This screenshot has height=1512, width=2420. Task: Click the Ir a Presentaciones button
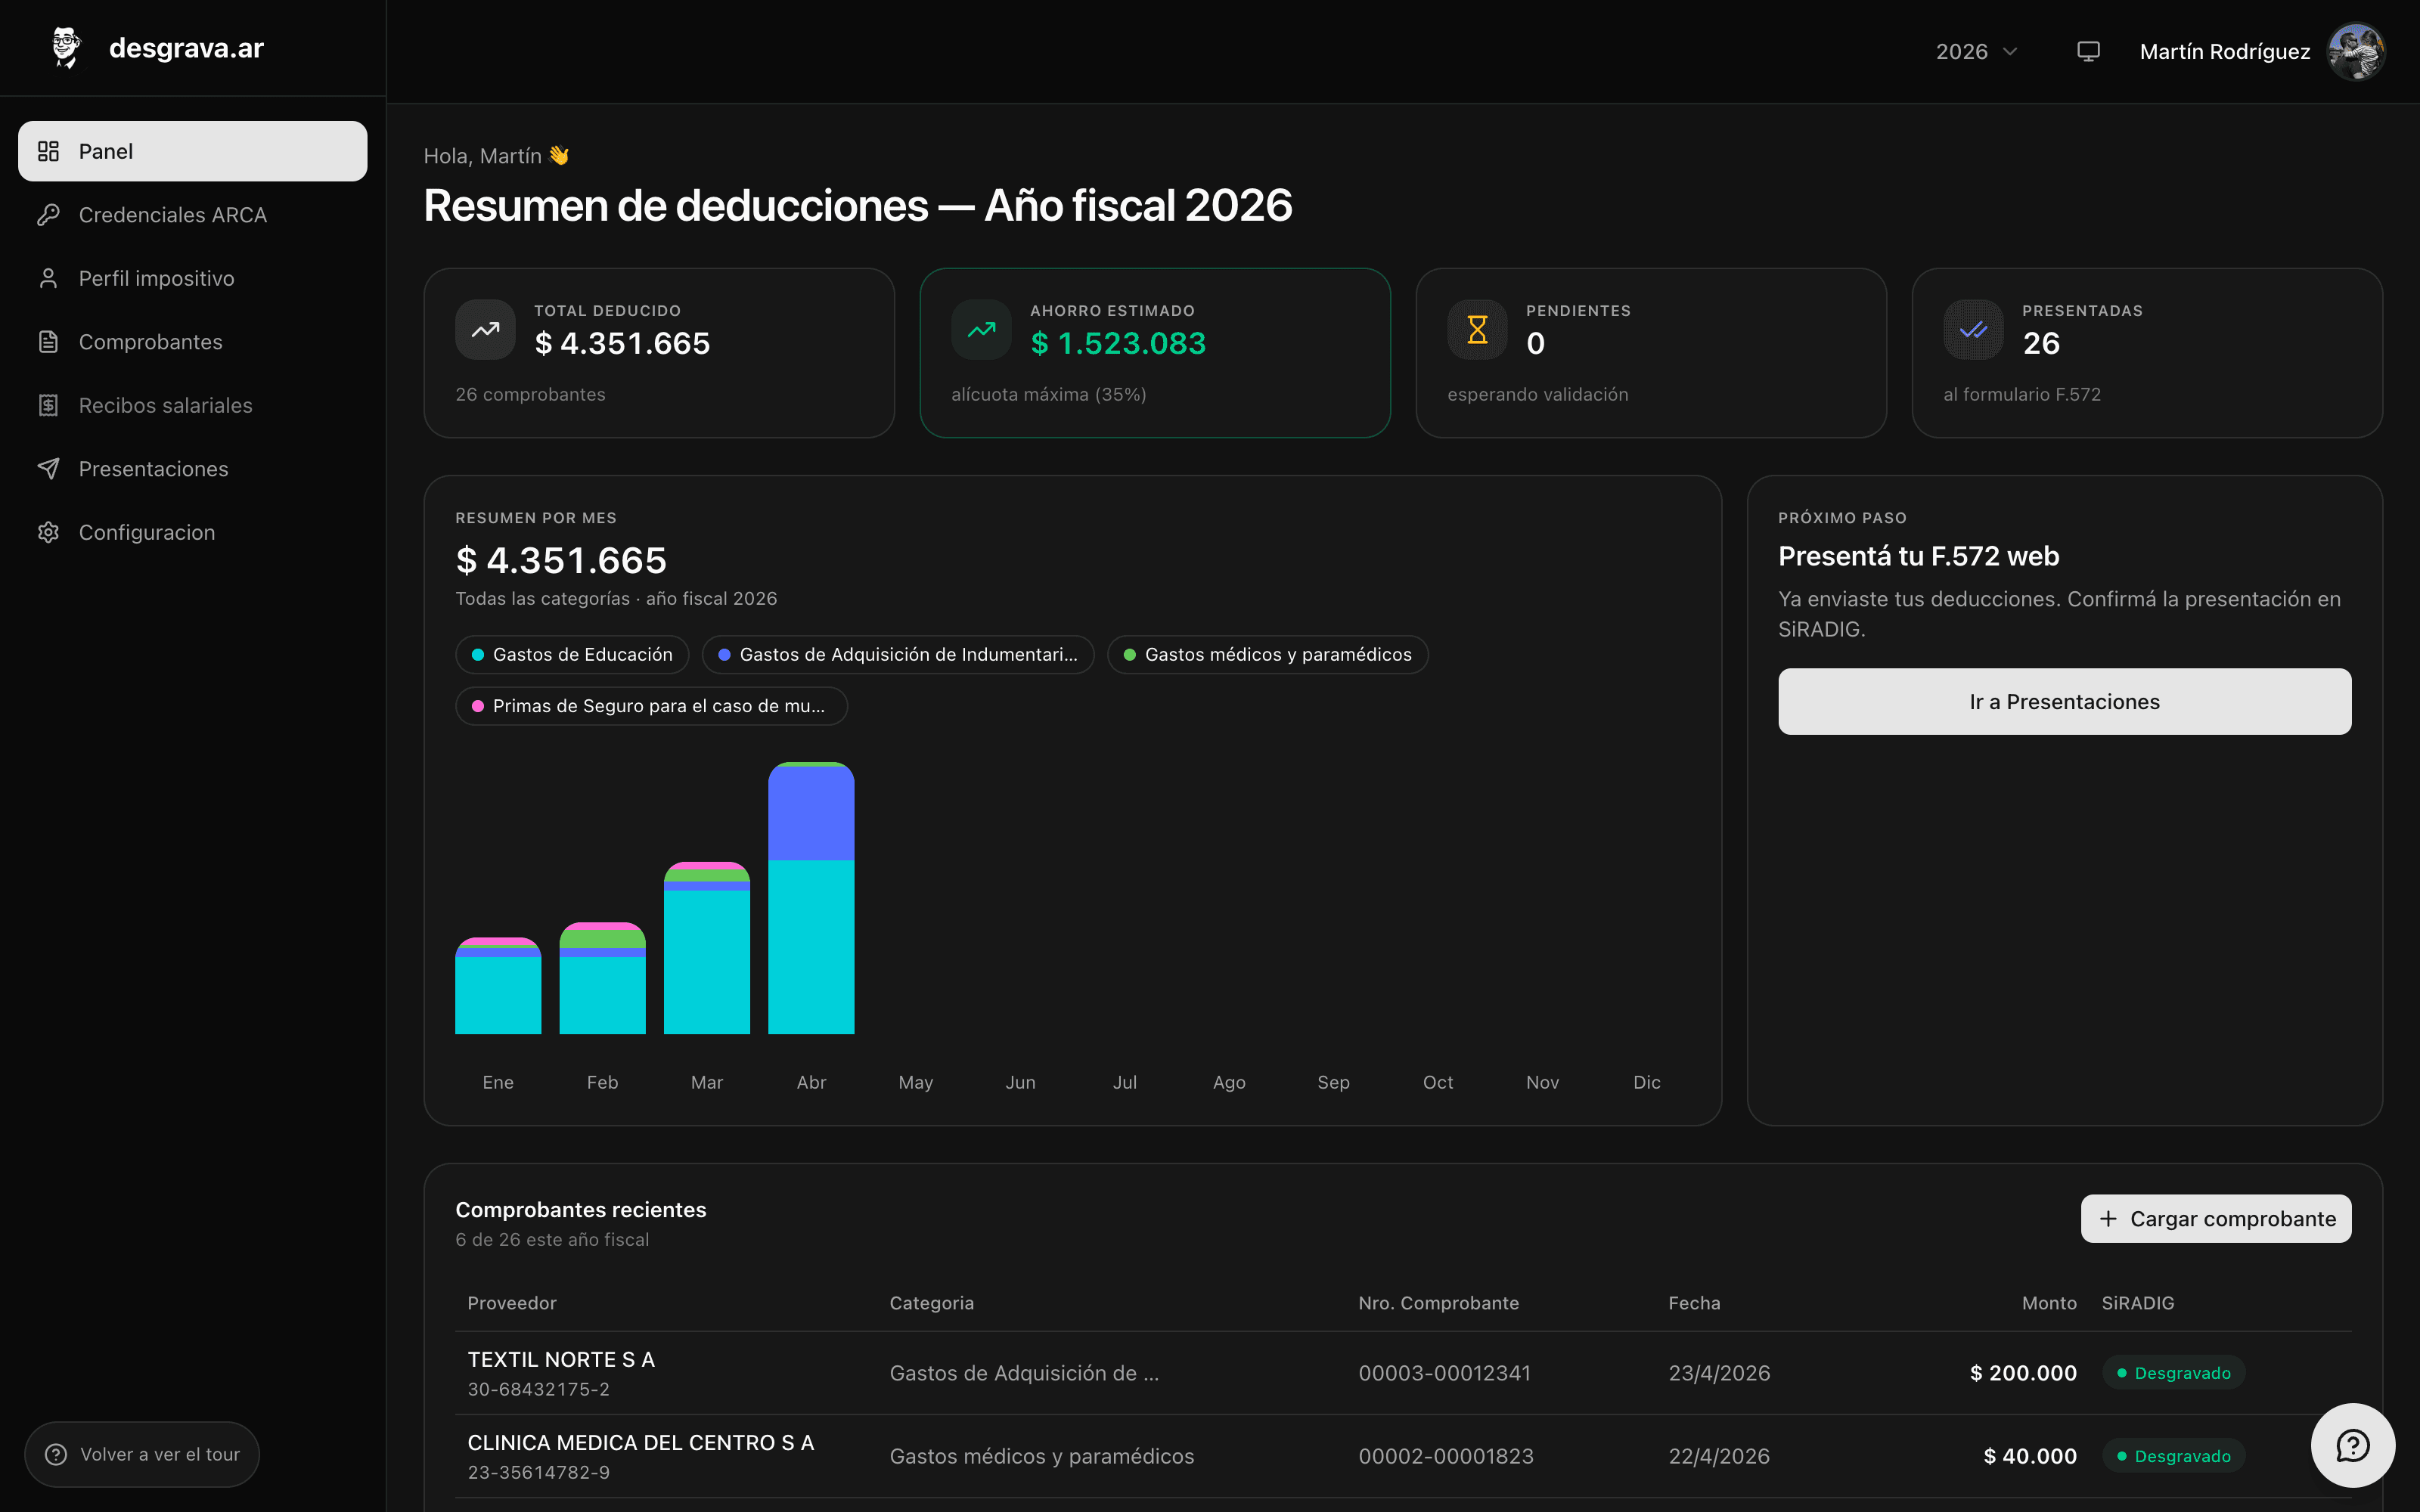(x=2064, y=702)
